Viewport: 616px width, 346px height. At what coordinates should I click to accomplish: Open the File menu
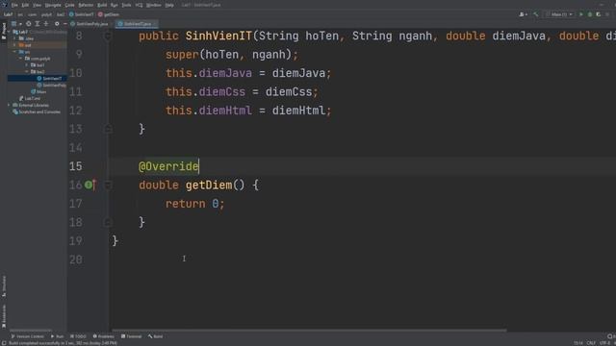tap(14, 5)
